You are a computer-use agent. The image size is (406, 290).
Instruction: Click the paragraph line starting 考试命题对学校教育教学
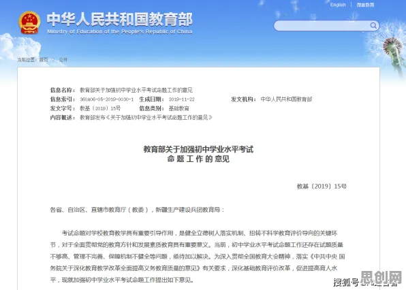click(x=200, y=233)
